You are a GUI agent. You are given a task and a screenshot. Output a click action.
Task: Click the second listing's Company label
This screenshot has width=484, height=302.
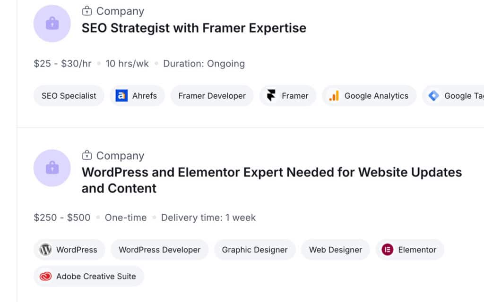pyautogui.click(x=120, y=156)
